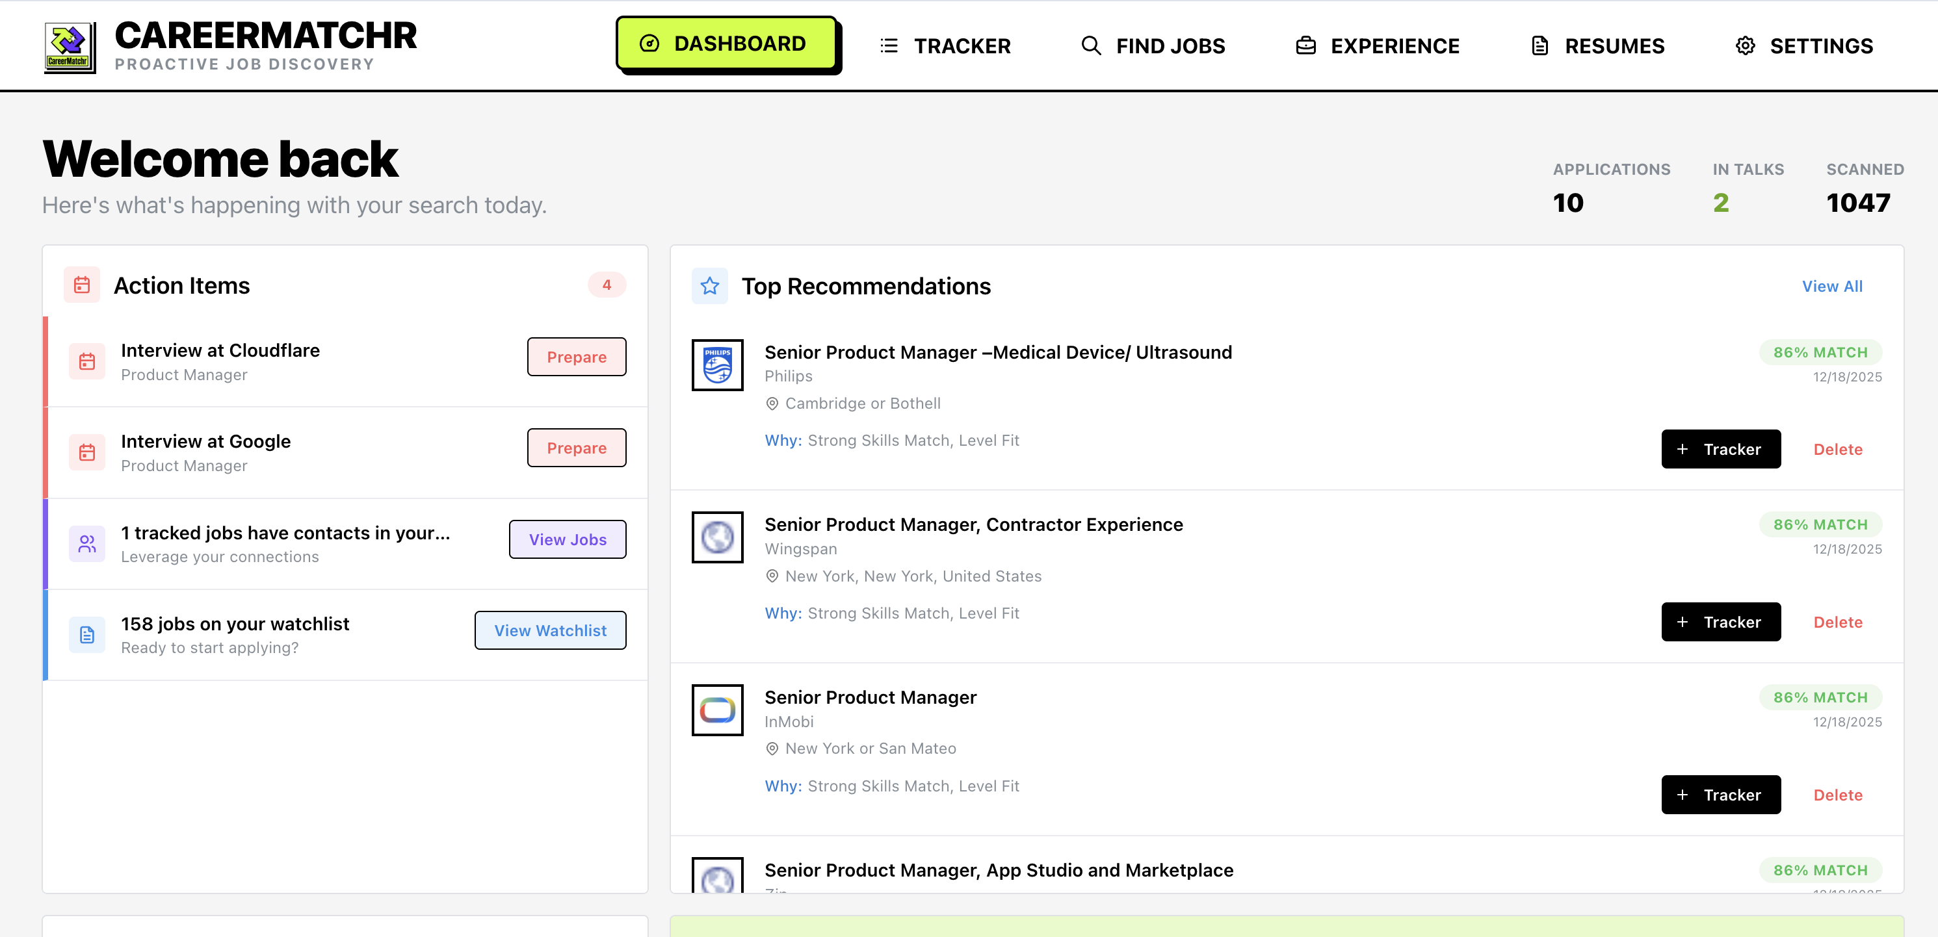Screen dimensions: 1938x937
Task: Click the CareerMatchr logo icon
Action: click(69, 47)
